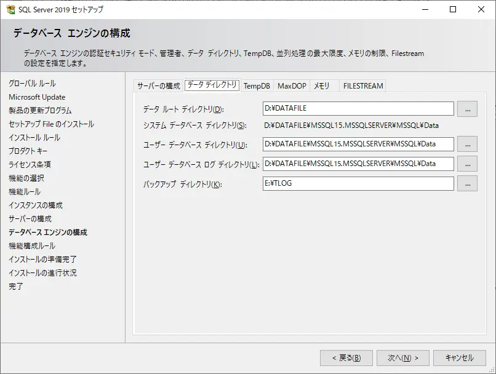
Task: Click the システム データベース ディレクトリ(S) label
Action: 195,125
